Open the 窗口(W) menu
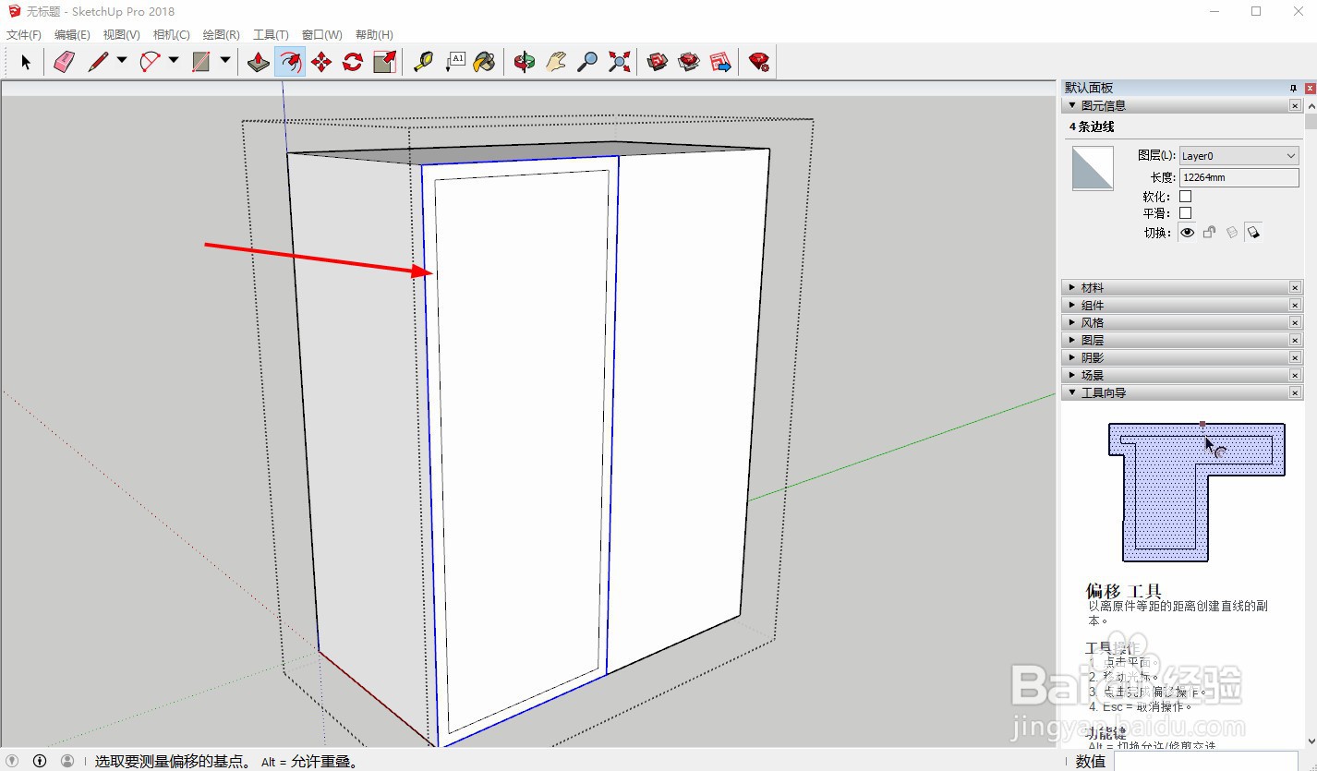This screenshot has height=771, width=1317. point(321,35)
